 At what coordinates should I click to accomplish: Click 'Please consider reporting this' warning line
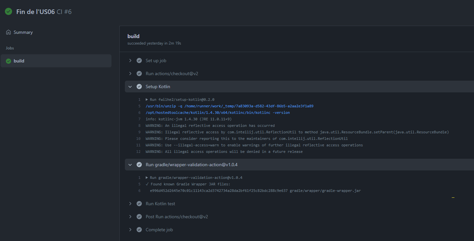pyautogui.click(x=247, y=139)
